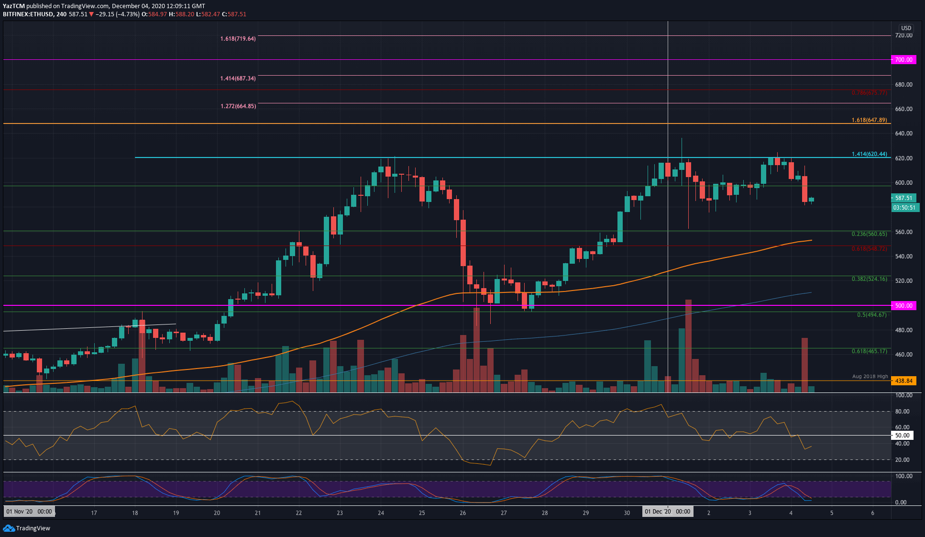Select the cyan 1.414(620.44) resistance label
Screen dimensions: 925x537
869,155
